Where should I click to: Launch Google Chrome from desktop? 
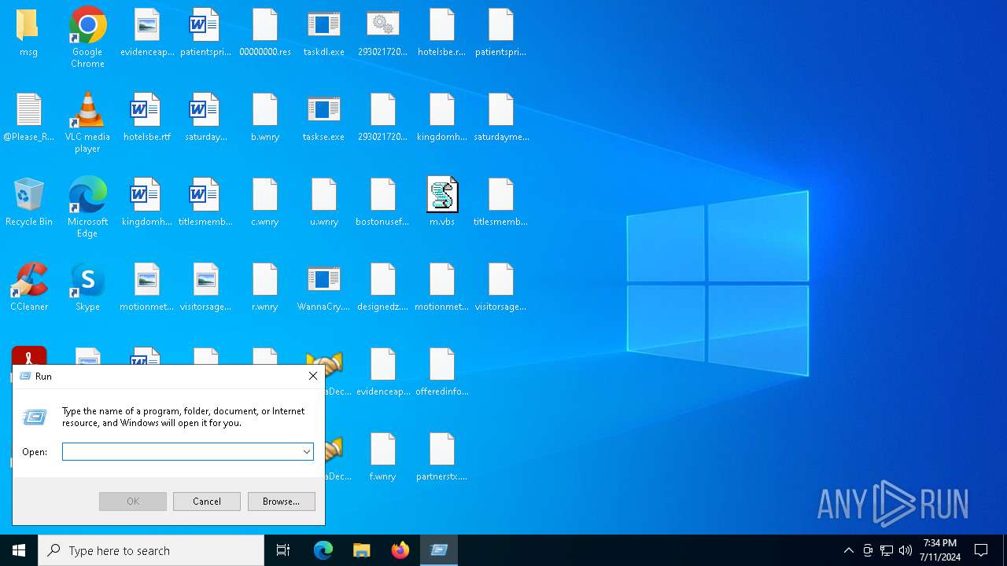(x=87, y=37)
